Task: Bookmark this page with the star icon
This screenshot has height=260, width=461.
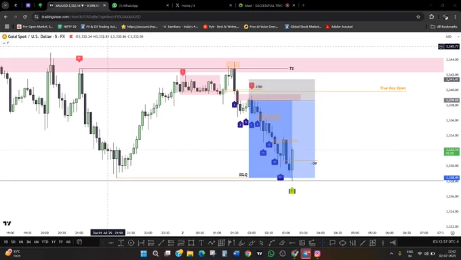Action: (x=418, y=17)
